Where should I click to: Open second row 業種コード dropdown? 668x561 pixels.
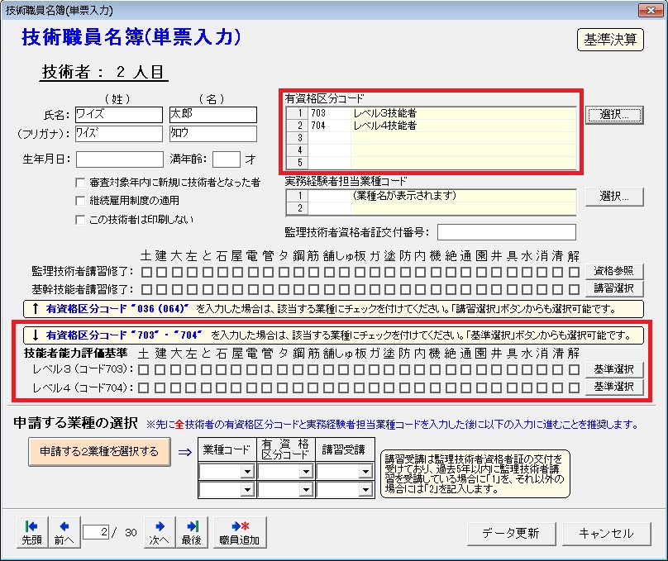pyautogui.click(x=247, y=489)
